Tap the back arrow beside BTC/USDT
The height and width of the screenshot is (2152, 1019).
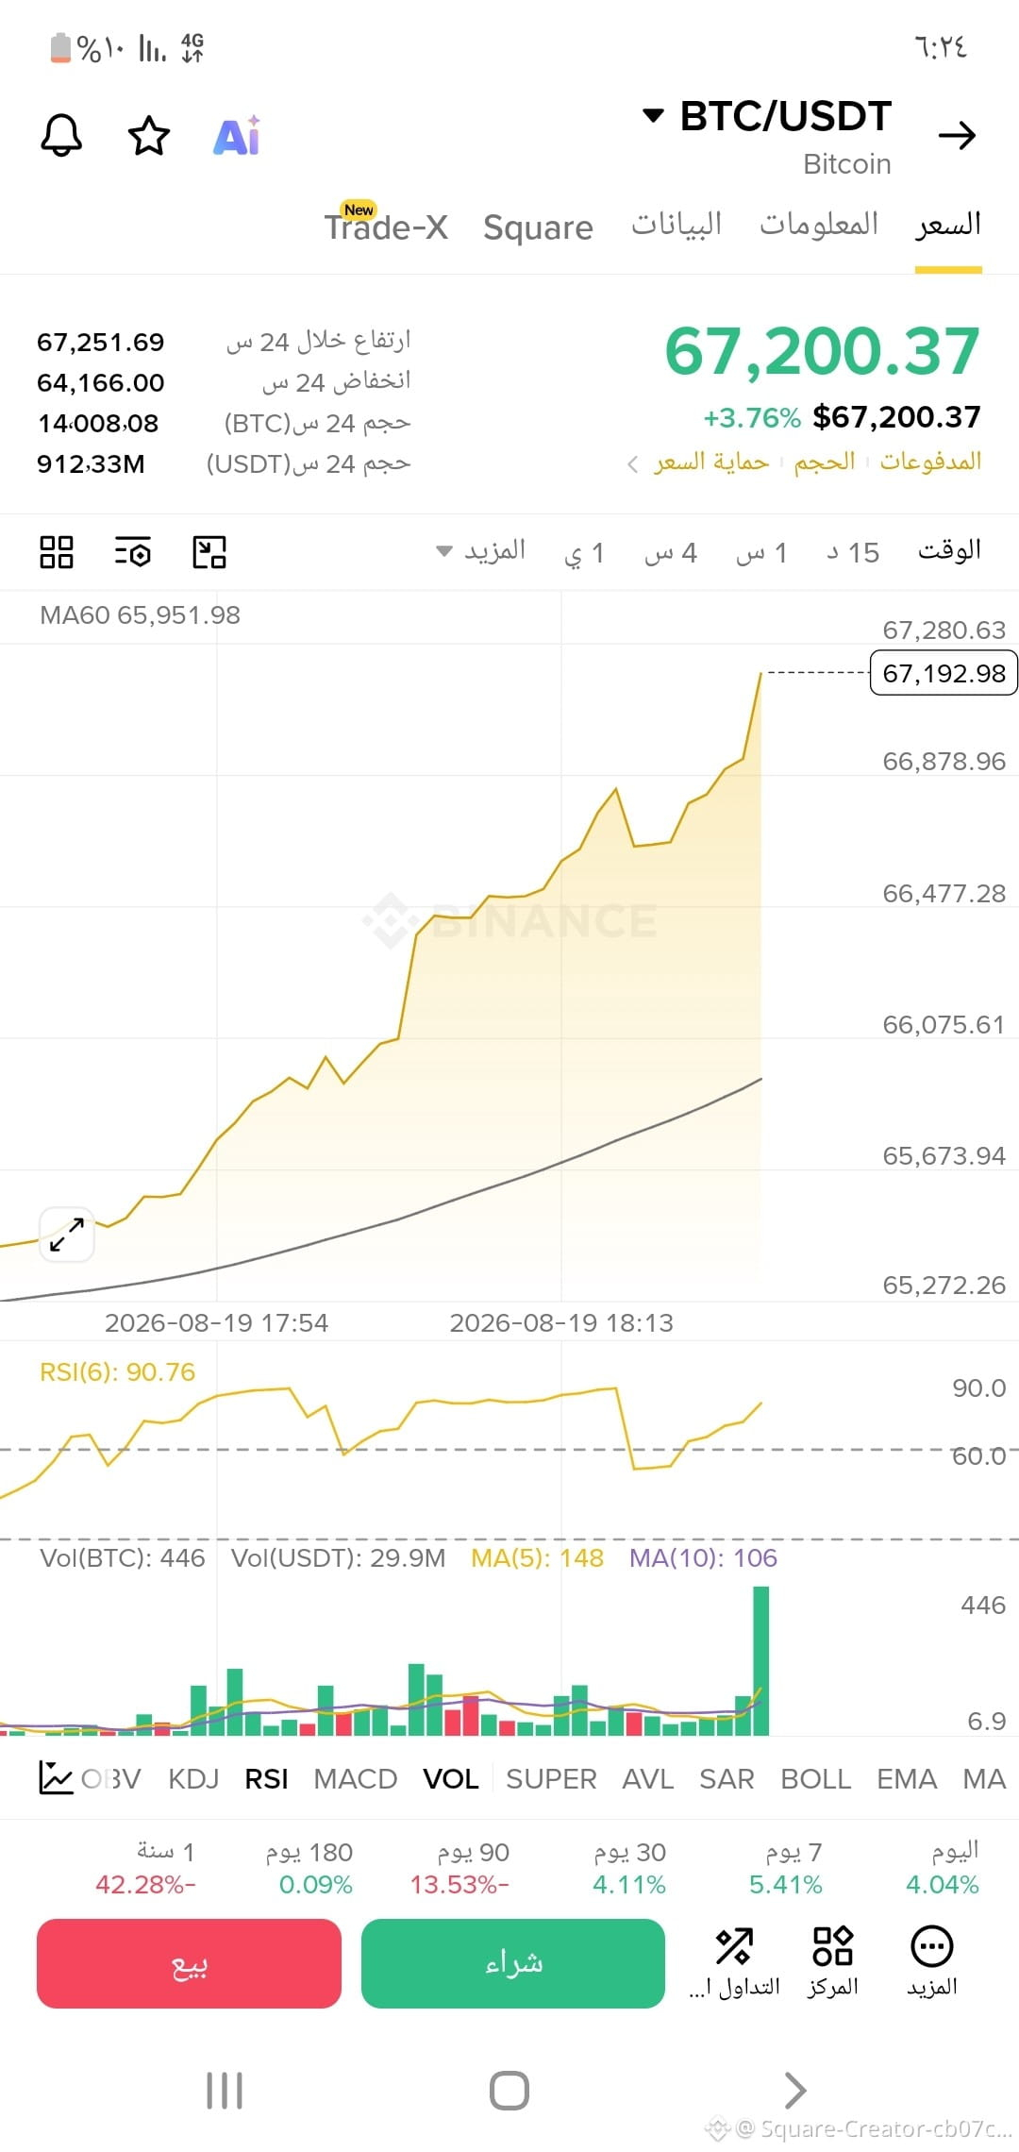point(957,136)
